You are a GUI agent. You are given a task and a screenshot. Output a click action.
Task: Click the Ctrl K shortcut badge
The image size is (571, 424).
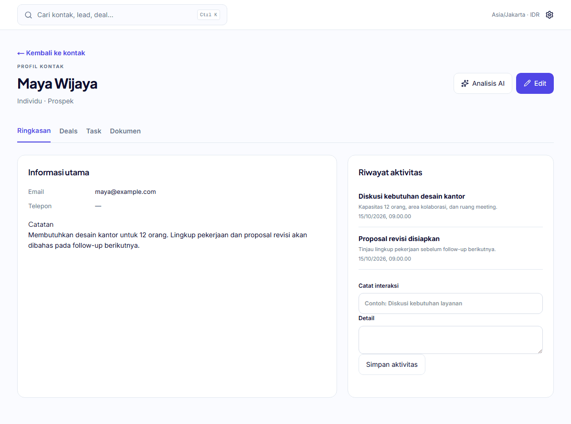pyautogui.click(x=209, y=15)
